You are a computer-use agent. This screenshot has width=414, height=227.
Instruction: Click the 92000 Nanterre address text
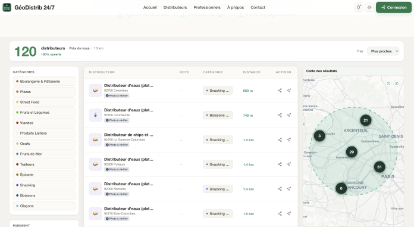click(x=115, y=189)
